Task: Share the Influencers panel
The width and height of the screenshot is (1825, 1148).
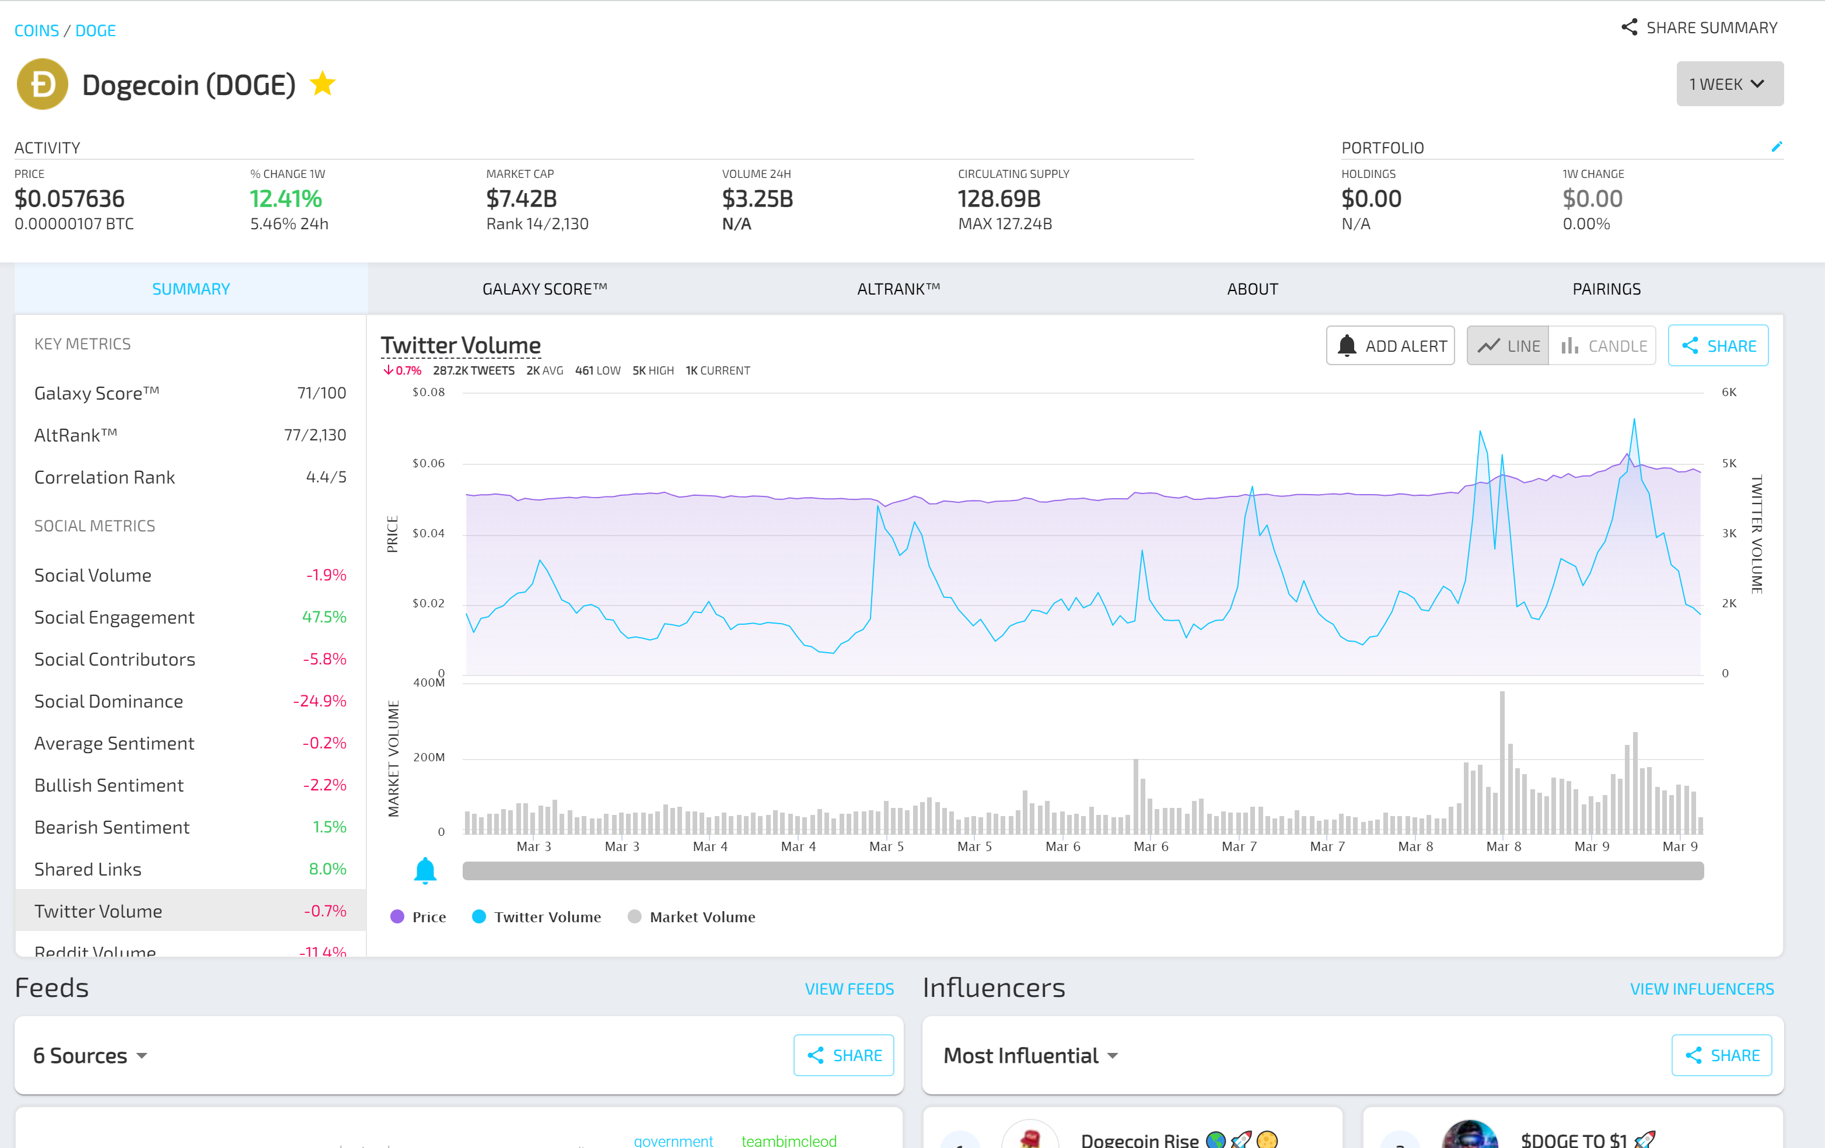Action: point(1721,1055)
